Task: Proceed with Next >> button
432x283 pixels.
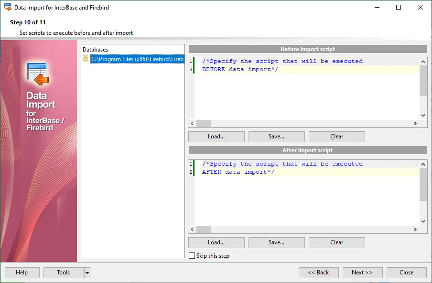Action: pyautogui.click(x=362, y=273)
